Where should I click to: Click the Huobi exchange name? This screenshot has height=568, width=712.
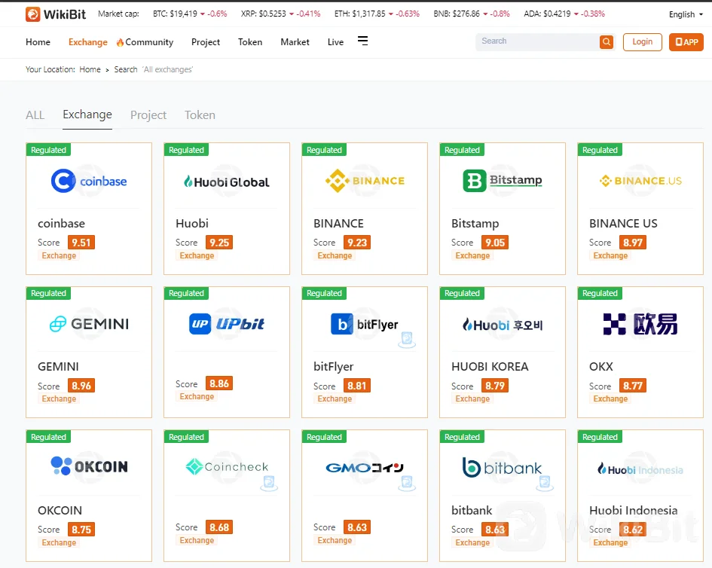click(x=192, y=224)
